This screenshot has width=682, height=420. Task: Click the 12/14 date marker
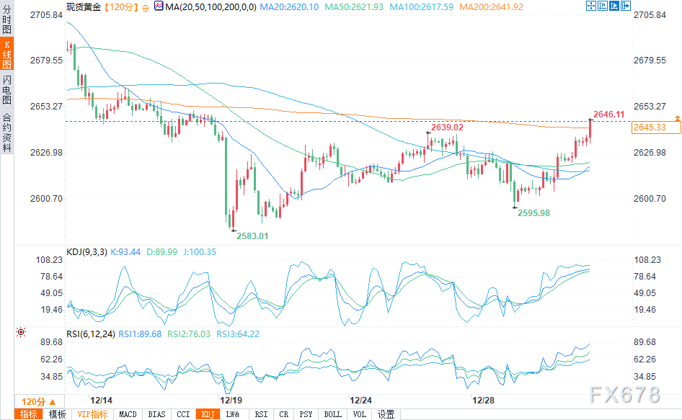(x=101, y=401)
